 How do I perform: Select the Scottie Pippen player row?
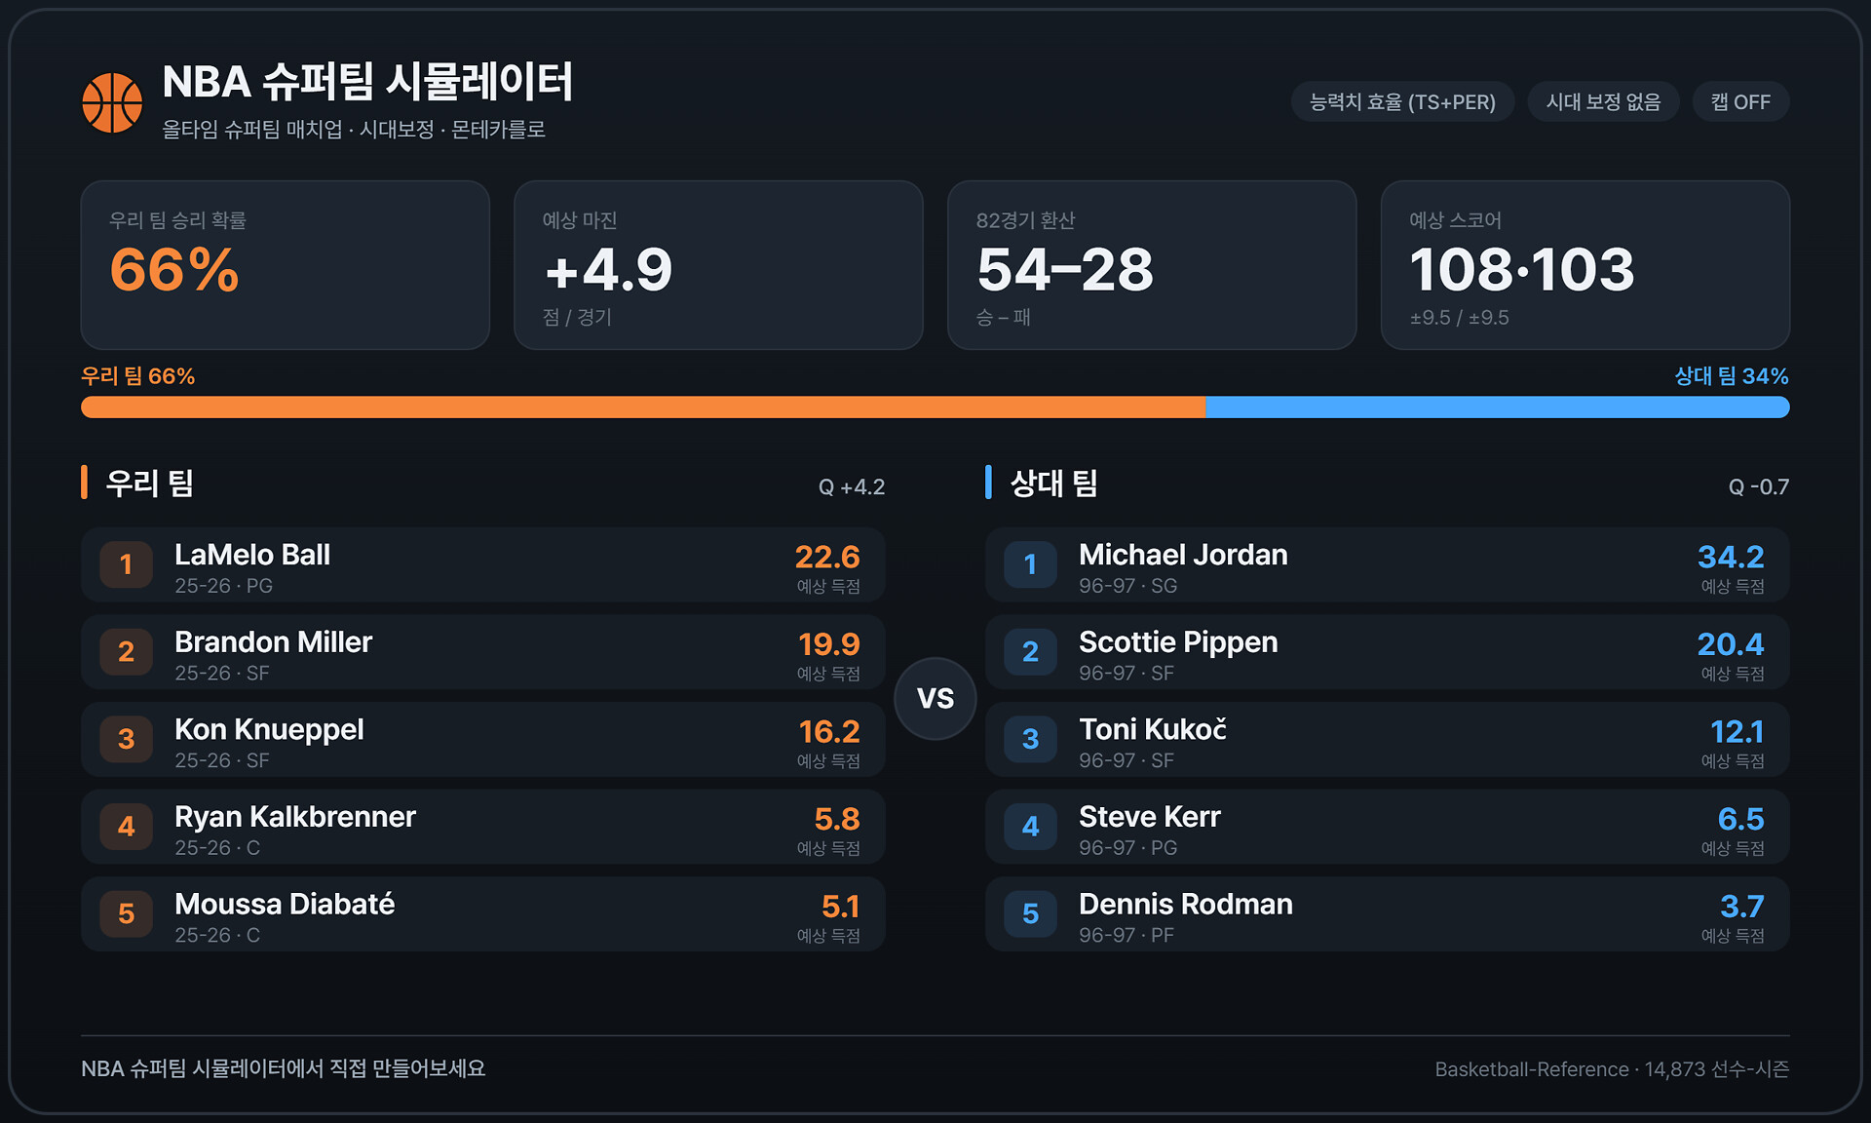tap(1387, 652)
